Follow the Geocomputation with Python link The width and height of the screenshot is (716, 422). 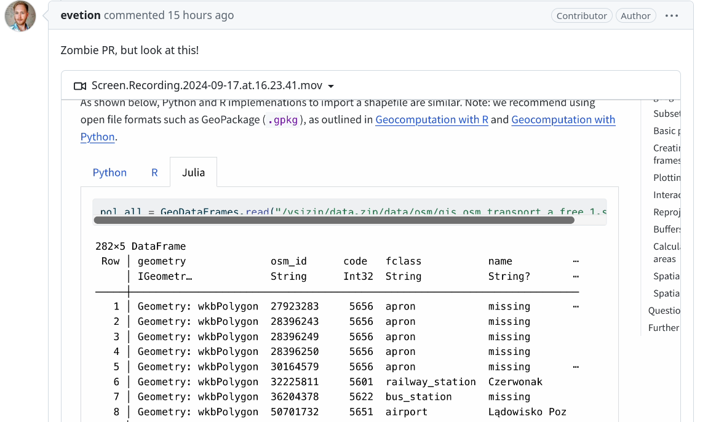pos(563,119)
